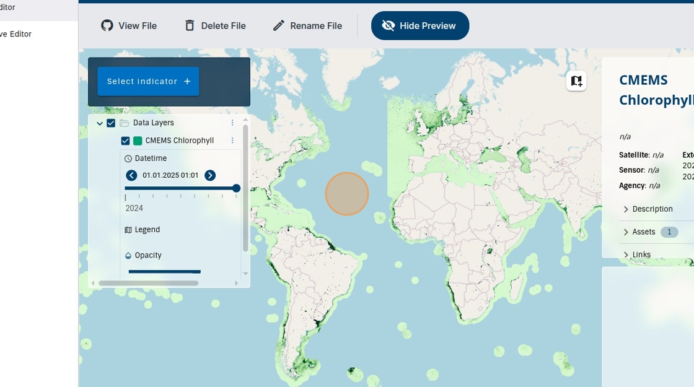
Task: Toggle the Data Layers checkbox
Action: point(111,123)
